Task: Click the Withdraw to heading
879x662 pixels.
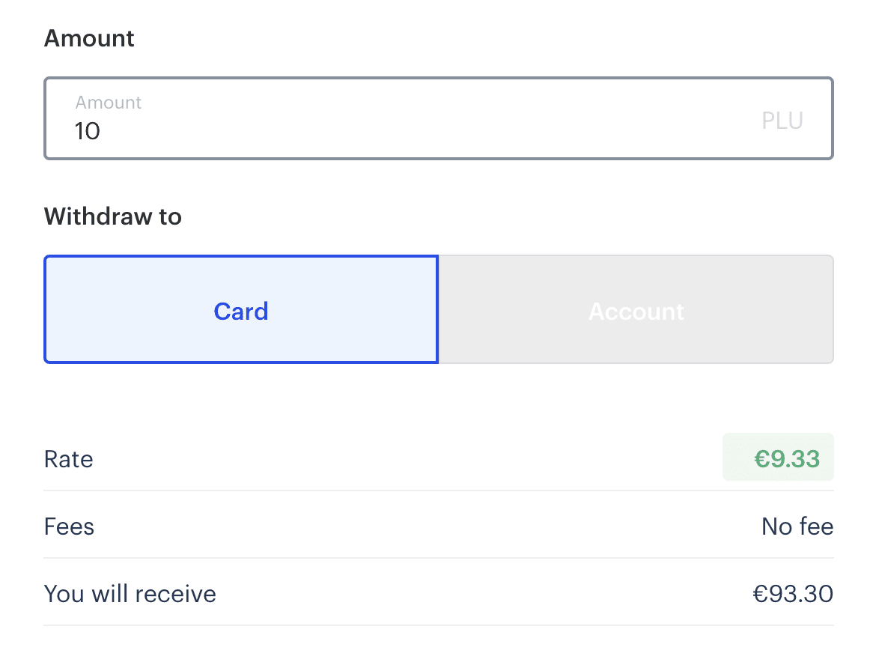Action: coord(113,216)
